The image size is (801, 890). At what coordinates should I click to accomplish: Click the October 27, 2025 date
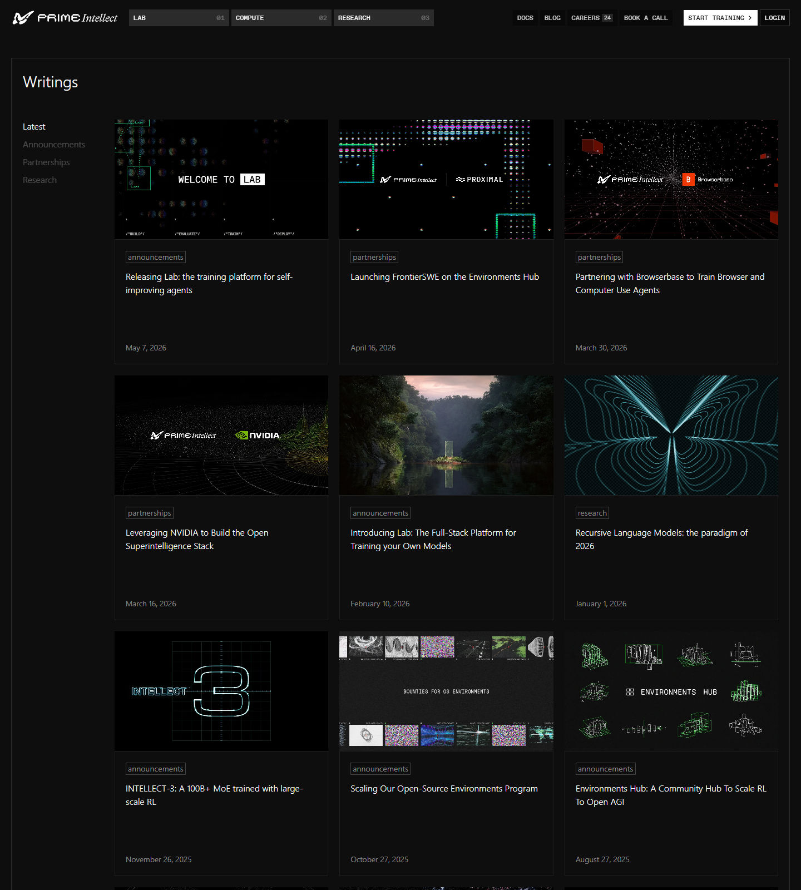tap(379, 859)
